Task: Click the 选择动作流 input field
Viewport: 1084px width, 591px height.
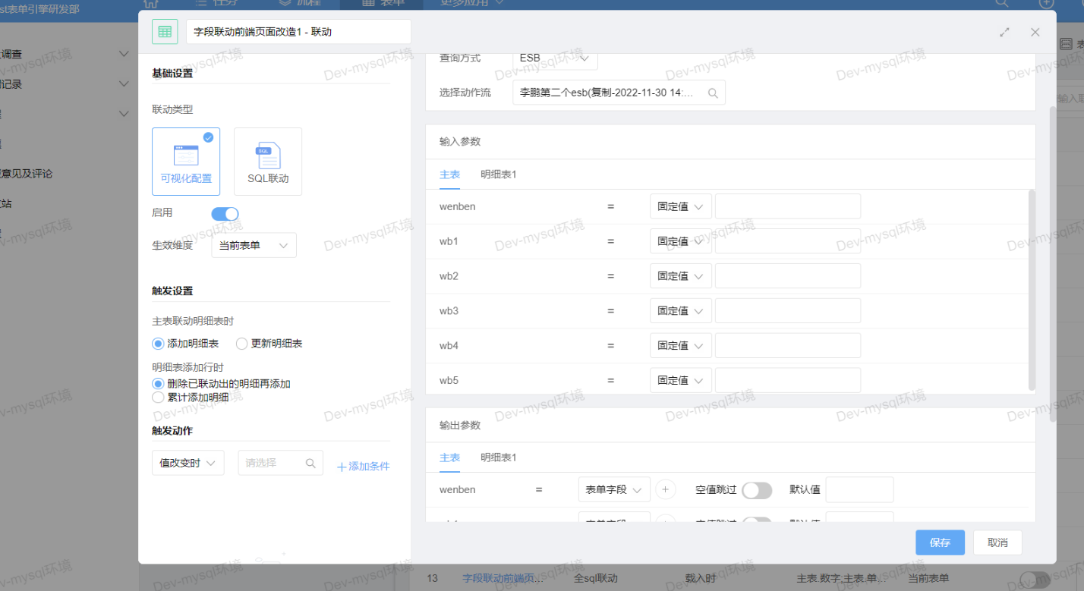Action: point(619,93)
